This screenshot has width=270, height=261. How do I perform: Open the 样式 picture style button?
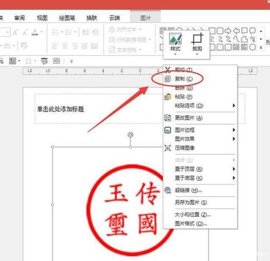(x=175, y=43)
